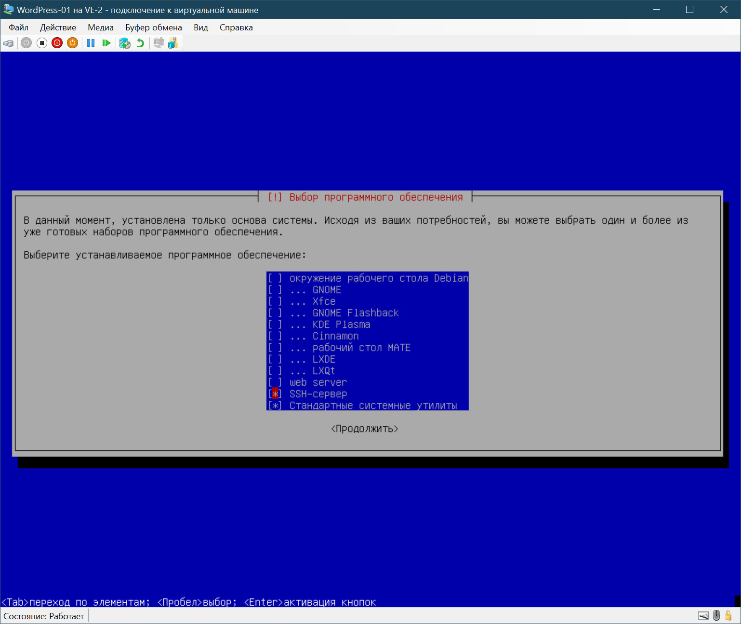
Task: Click the rightmost toolbar icon with zipped folder
Action: tap(173, 43)
